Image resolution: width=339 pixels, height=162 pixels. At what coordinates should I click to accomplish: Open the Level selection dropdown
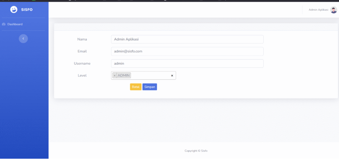pos(151,76)
